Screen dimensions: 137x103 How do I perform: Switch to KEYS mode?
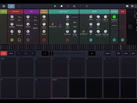[x=126, y=54]
